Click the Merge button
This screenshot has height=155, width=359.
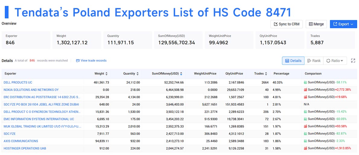[x=316, y=24]
